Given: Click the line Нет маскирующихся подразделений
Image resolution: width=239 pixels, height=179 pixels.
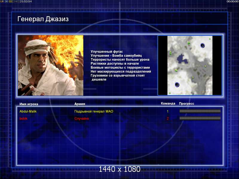Looking at the screenshot, I should tap(121, 71).
